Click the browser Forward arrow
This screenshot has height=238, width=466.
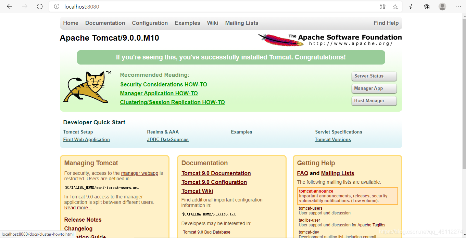click(25, 6)
